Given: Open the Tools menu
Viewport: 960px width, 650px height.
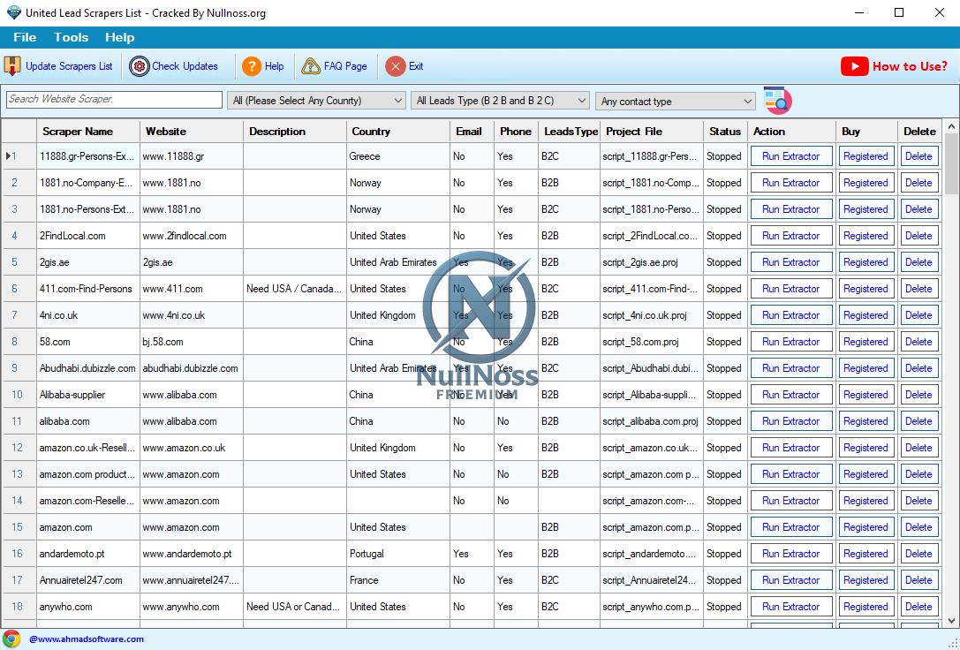Looking at the screenshot, I should [71, 37].
